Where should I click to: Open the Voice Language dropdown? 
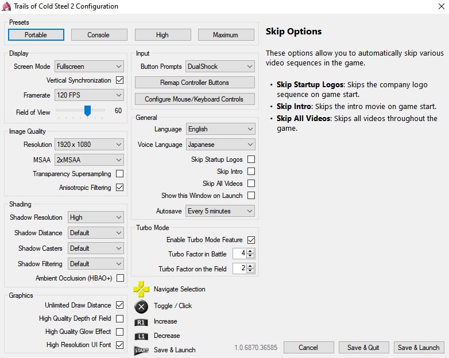pyautogui.click(x=220, y=145)
